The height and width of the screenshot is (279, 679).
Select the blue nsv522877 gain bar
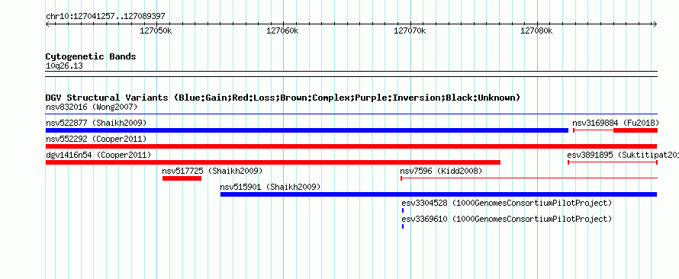click(x=307, y=130)
